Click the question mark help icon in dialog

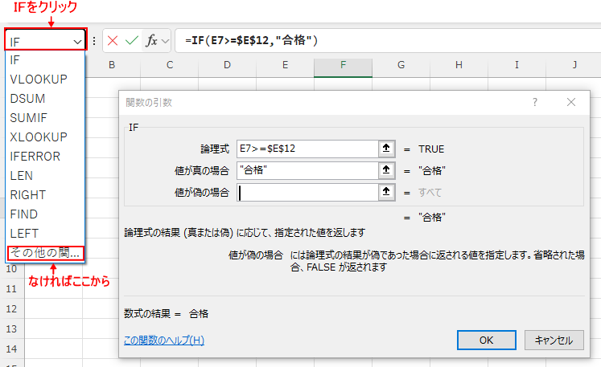(535, 102)
